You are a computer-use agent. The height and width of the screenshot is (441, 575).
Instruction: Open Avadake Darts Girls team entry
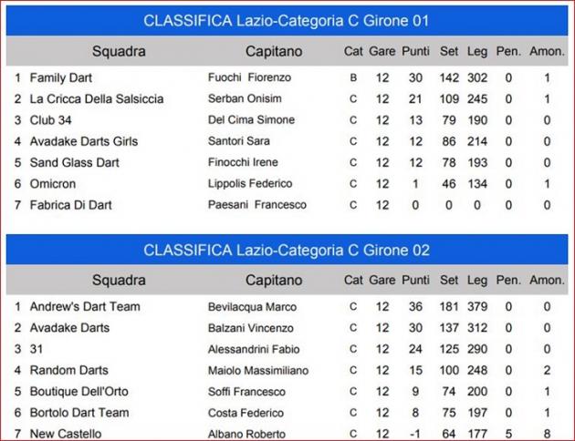tap(84, 141)
